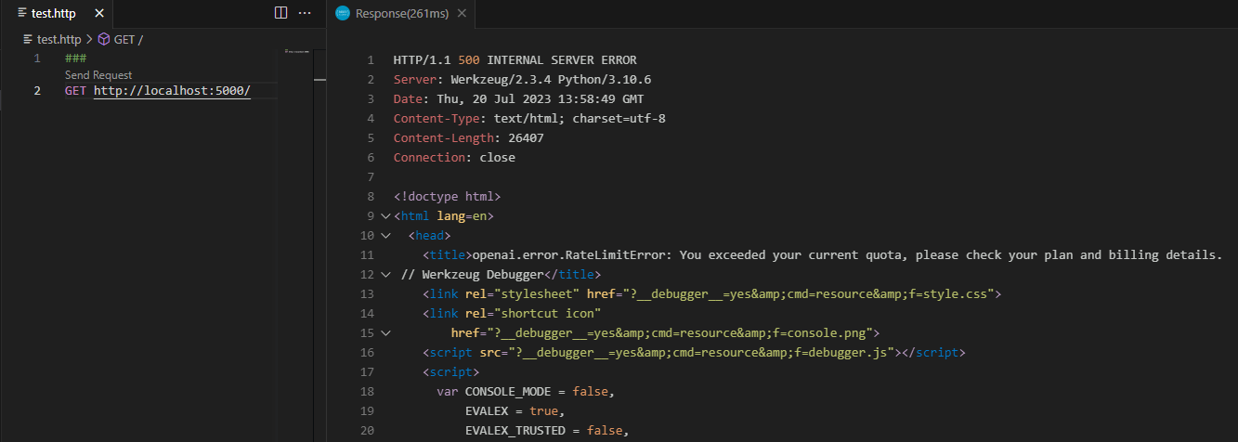
Task: Click the REST Client response tab icon
Action: point(344,13)
